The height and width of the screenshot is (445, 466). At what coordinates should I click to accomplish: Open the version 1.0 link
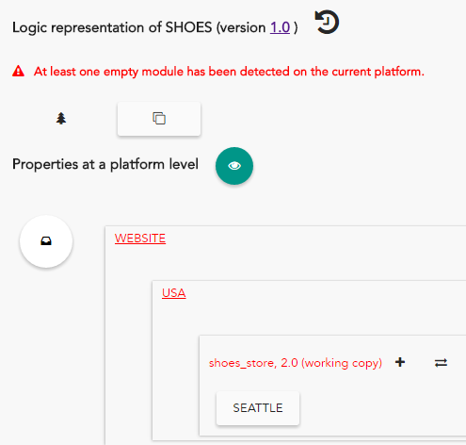click(x=280, y=27)
